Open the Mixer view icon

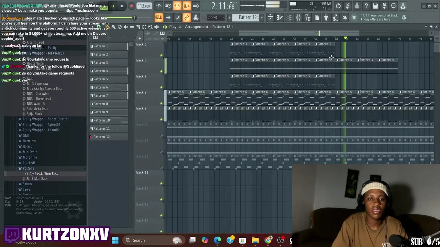pyautogui.click(x=298, y=17)
